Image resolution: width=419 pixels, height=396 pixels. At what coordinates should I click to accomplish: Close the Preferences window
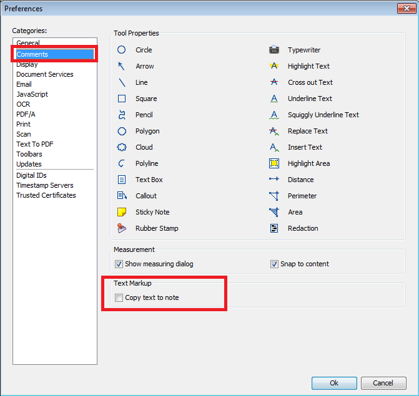(x=406, y=9)
